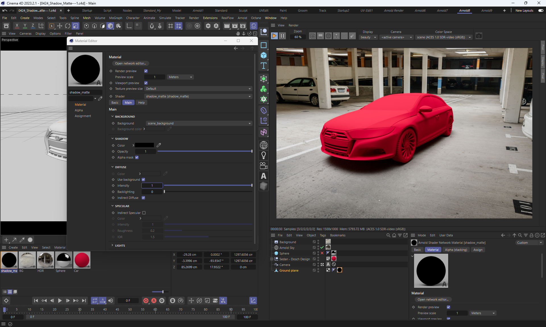The width and height of the screenshot is (546, 327).
Task: Expand the LIGHTS section
Action: 120,245
